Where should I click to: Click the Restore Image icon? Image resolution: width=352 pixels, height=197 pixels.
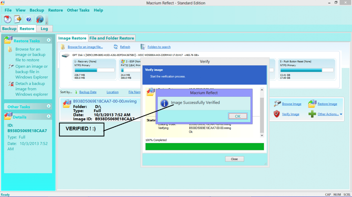[x=312, y=104]
